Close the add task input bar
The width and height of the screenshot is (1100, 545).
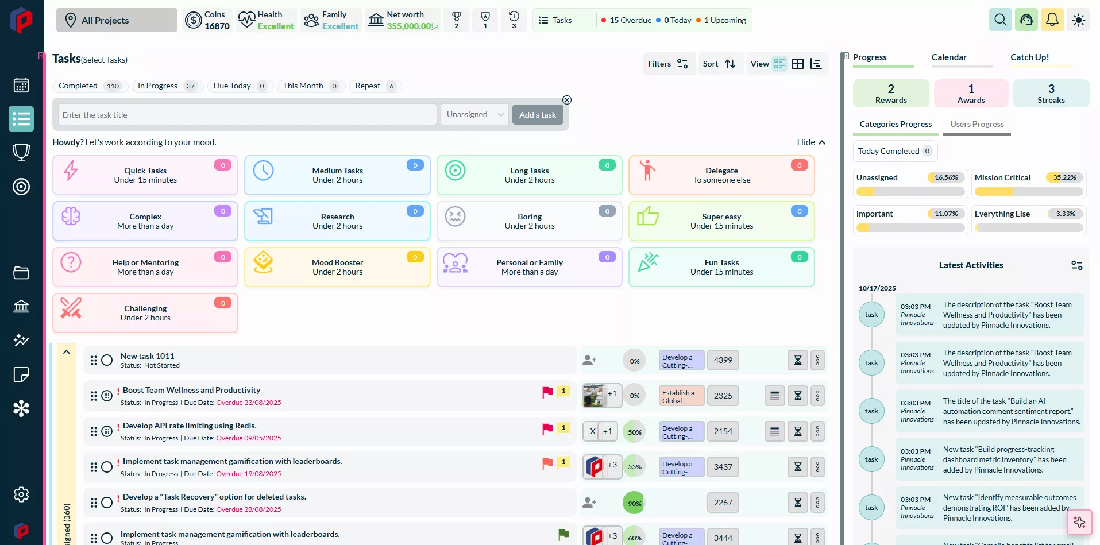click(567, 100)
